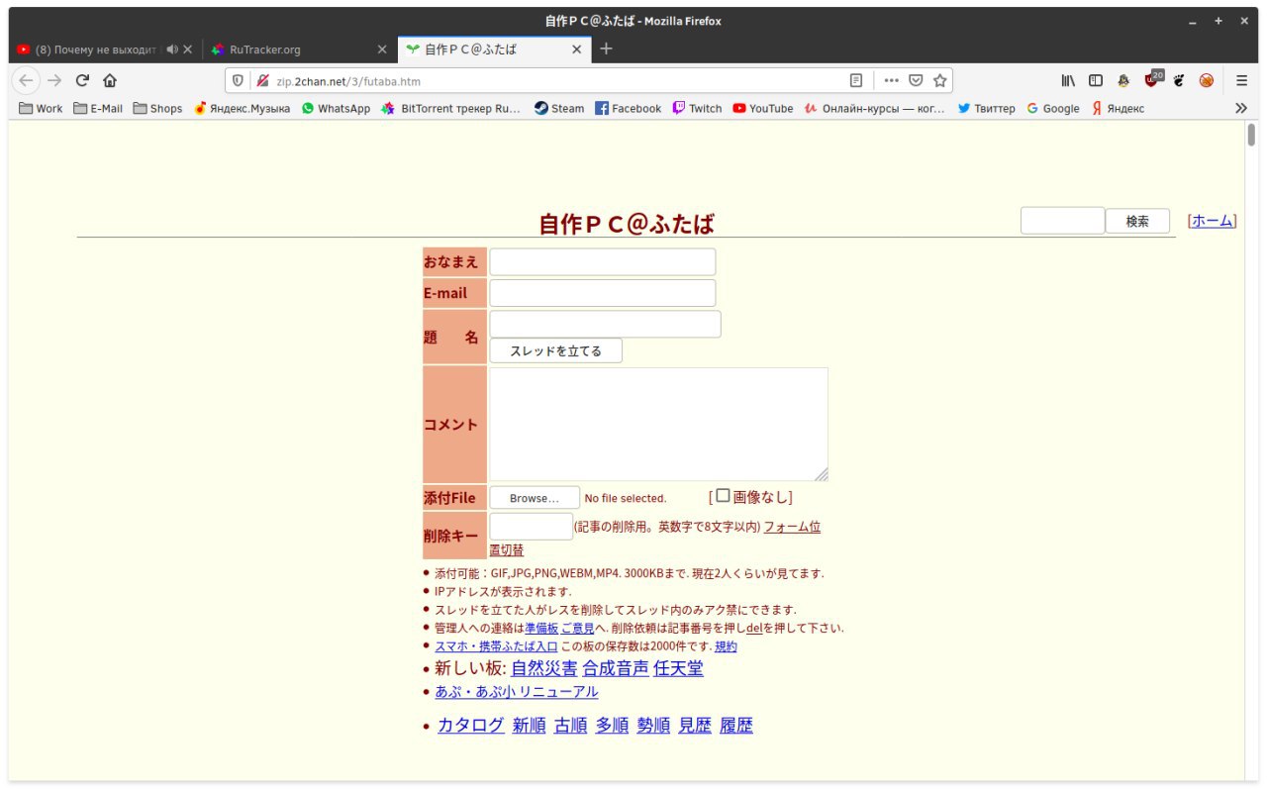This screenshot has width=1267, height=790.
Task: Open the 多順 sort link
Action: (613, 725)
